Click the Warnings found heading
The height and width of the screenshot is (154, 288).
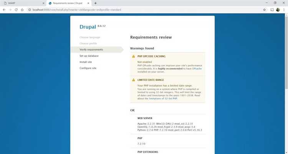click(142, 48)
